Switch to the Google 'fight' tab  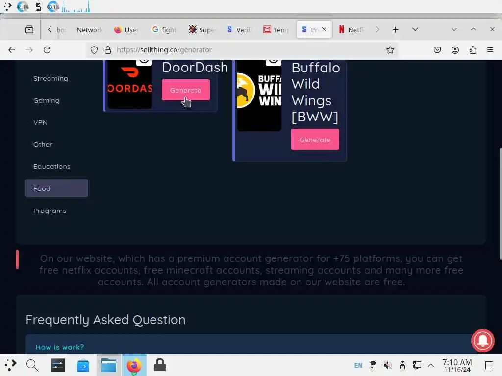164,30
